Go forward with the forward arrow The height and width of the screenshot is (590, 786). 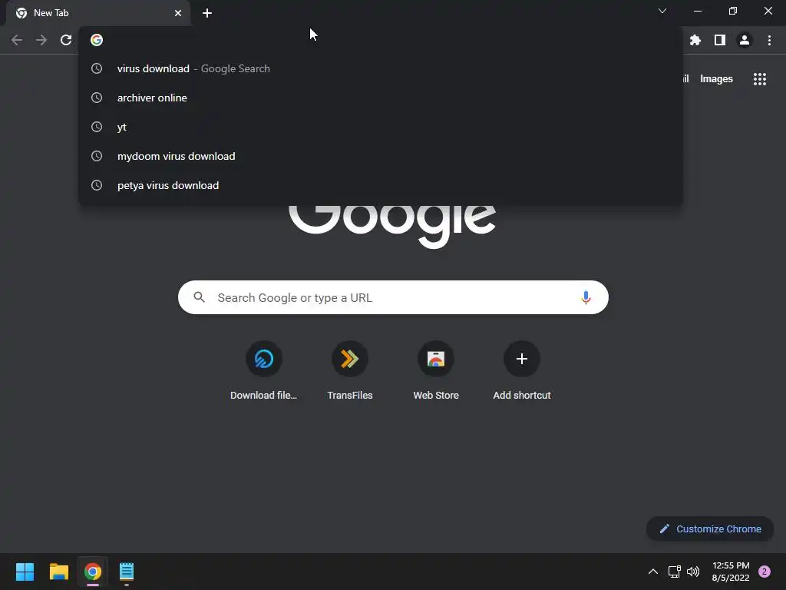(41, 40)
